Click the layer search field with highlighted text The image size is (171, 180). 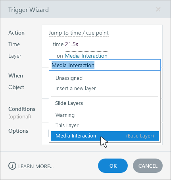point(105,65)
